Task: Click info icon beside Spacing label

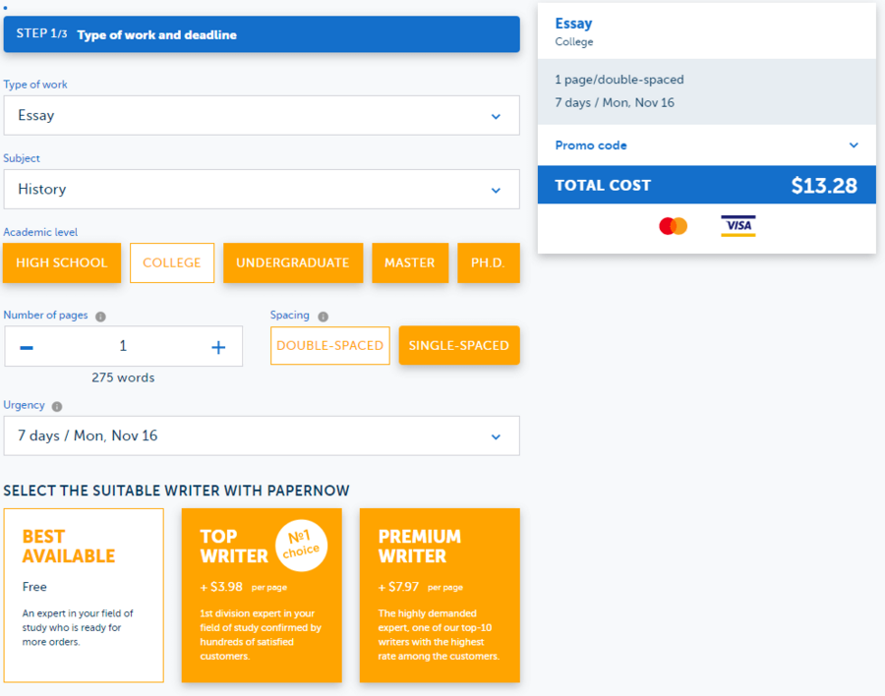Action: 323,317
